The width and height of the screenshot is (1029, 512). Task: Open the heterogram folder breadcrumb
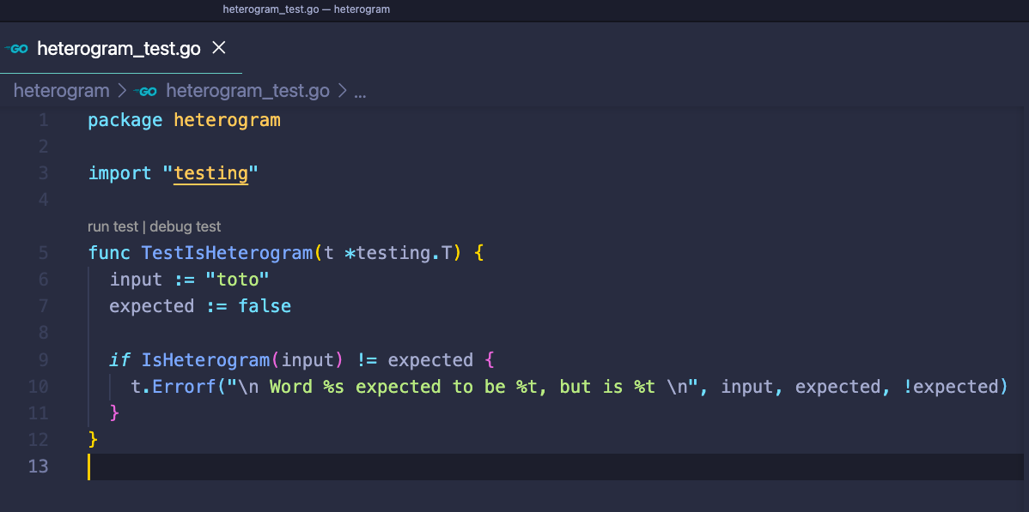pyautogui.click(x=62, y=90)
